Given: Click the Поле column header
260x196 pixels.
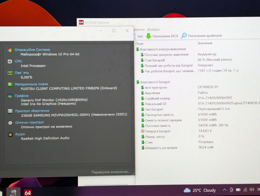Looking at the screenshot, I should click(140, 44).
